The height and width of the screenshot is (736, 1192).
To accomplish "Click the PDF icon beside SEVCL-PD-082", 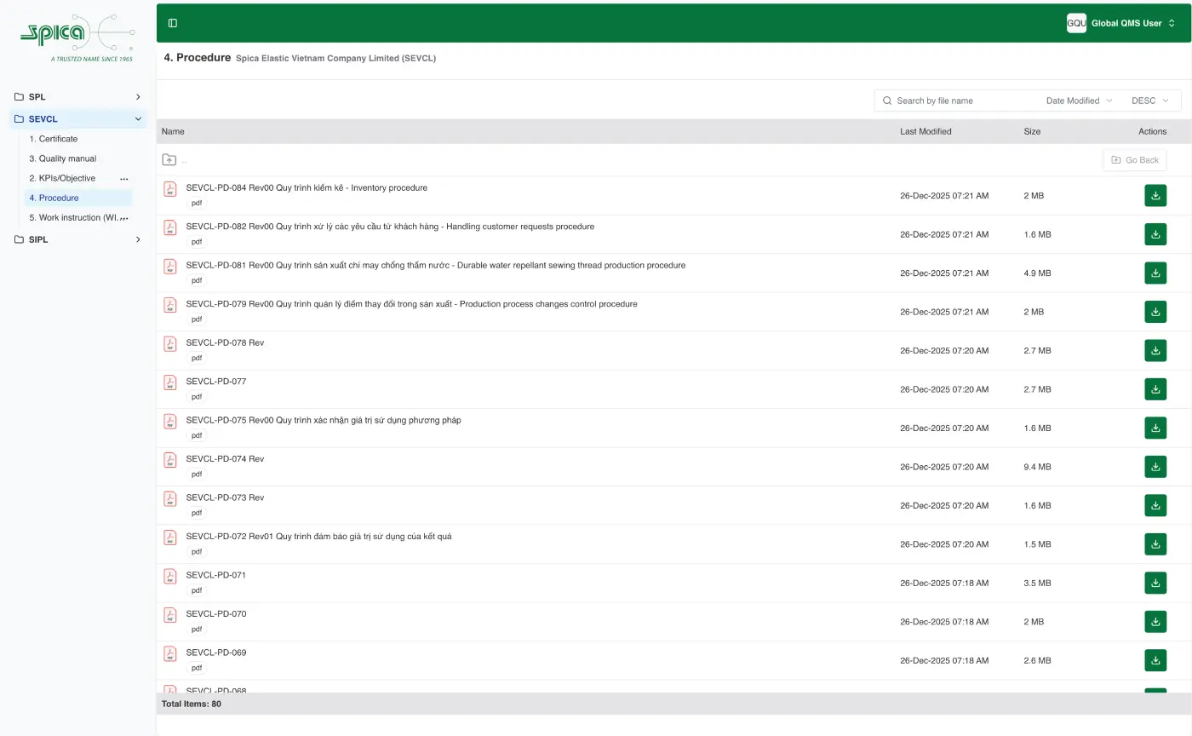I will [x=169, y=227].
